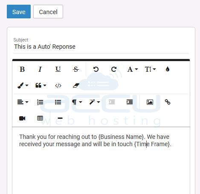
Task: Insert a video with the camera icon
Action: tap(22, 118)
